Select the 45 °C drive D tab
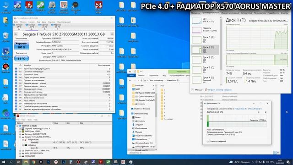The width and height of the screenshot is (293, 165). pyautogui.click(x=45, y=27)
